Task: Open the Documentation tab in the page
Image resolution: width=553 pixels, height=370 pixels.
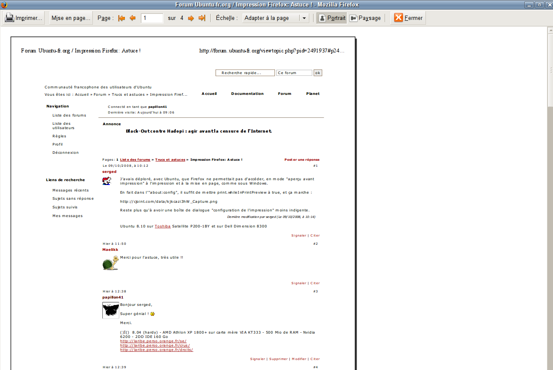Action: tap(247, 94)
